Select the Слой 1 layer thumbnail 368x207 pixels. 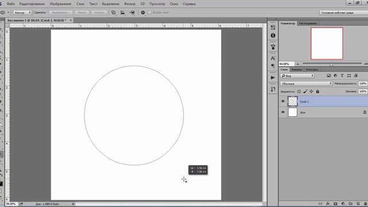coord(293,101)
